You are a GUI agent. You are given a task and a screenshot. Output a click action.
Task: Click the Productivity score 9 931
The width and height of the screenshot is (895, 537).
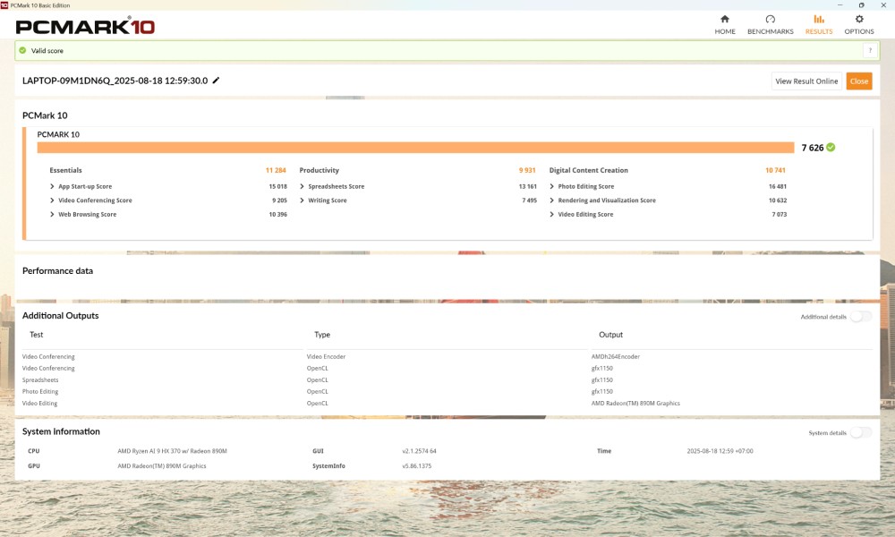pos(527,170)
